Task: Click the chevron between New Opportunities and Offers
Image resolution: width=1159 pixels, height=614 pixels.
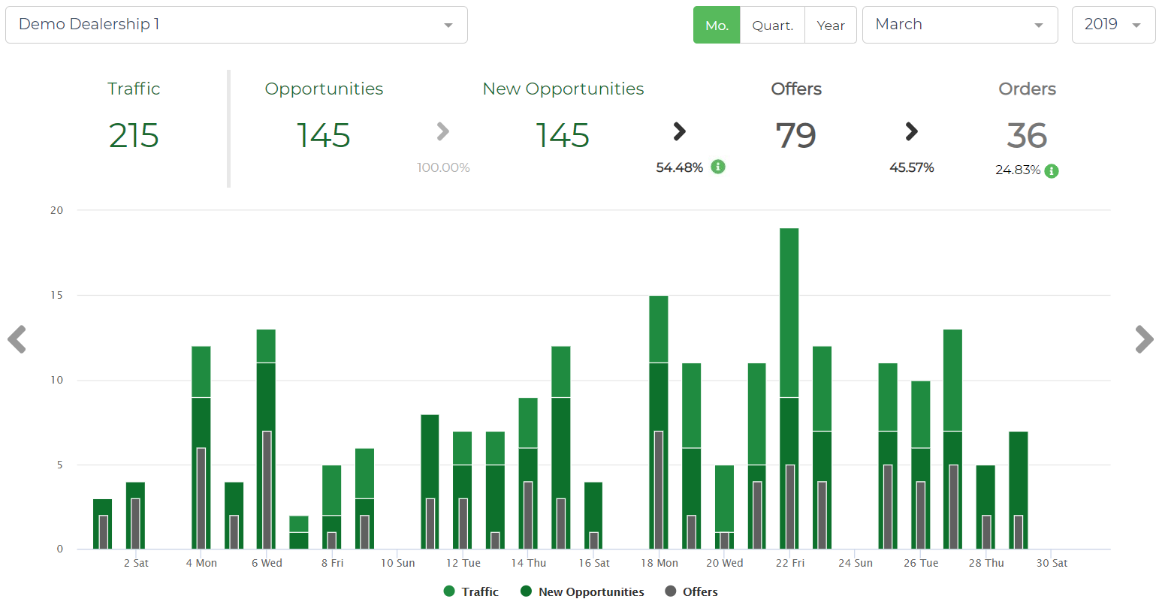Action: tap(679, 132)
